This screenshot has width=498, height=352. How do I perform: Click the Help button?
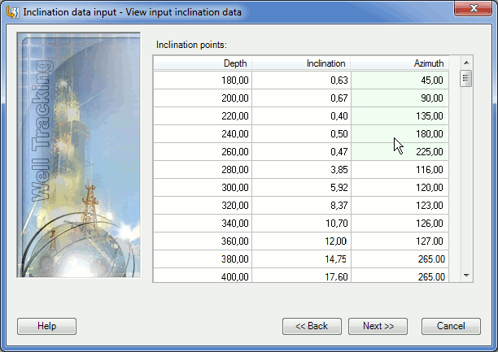coord(46,326)
